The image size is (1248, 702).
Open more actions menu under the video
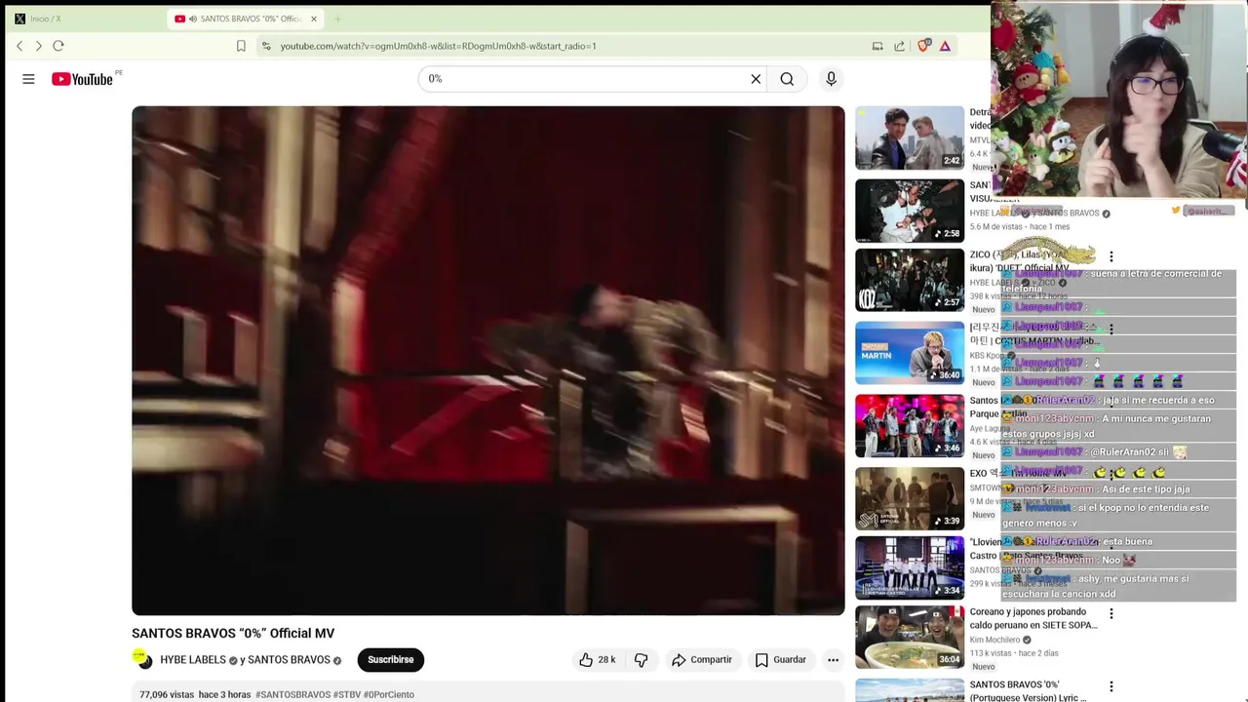click(833, 660)
